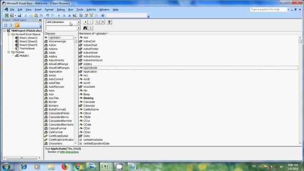This screenshot has height=171, width=304.
Task: Toggle Design Mode icon in toolbar
Action: pyautogui.click(x=75, y=15)
